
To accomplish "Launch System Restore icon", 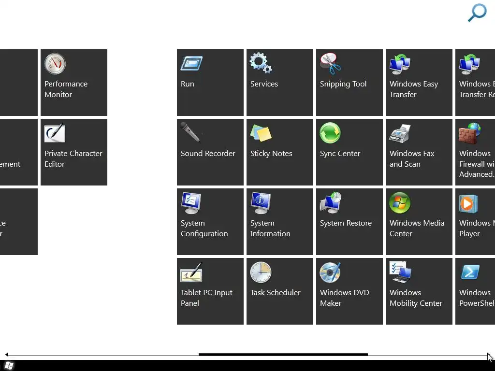I will coord(331,202).
